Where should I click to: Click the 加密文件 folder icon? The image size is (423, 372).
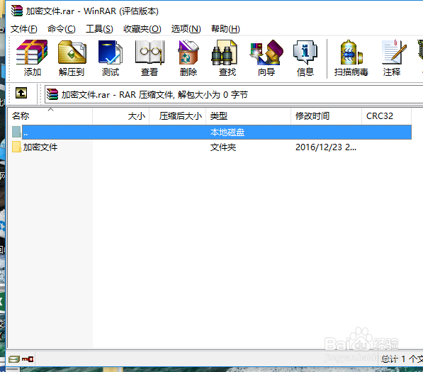point(16,147)
